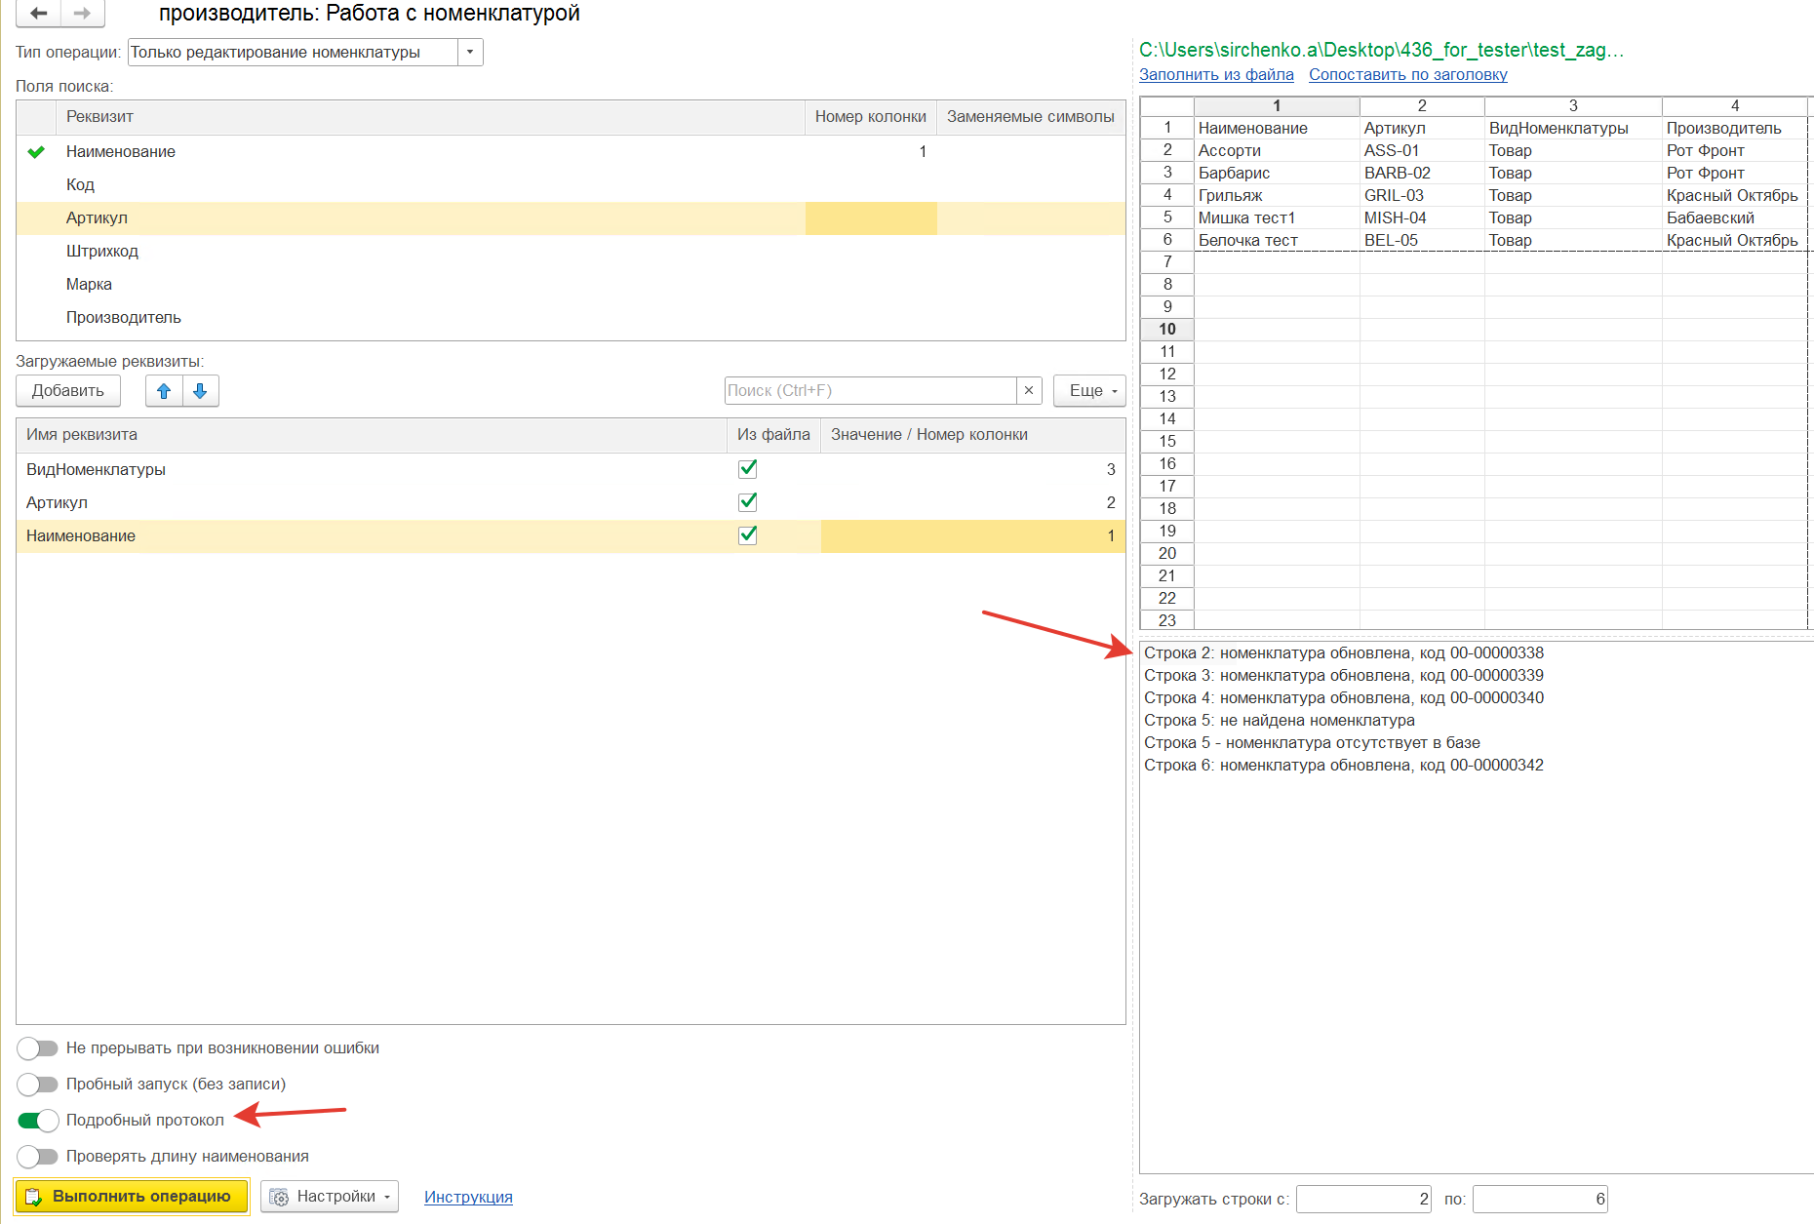Enable Не прерывать при возникновении ошибки
Viewport: 1814px width, 1224px height.
tap(38, 1048)
